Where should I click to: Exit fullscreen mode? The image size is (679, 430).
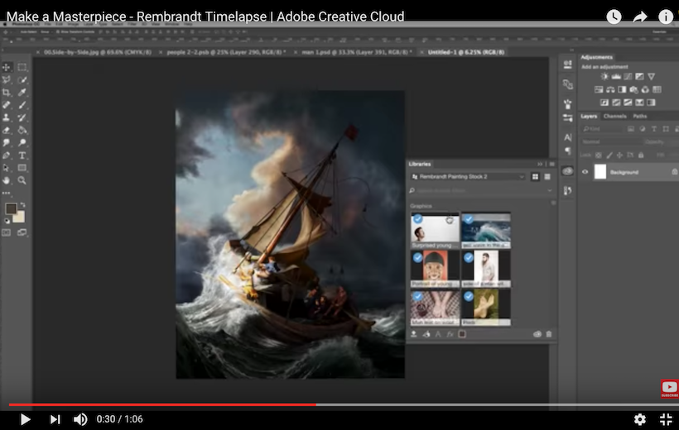point(666,419)
